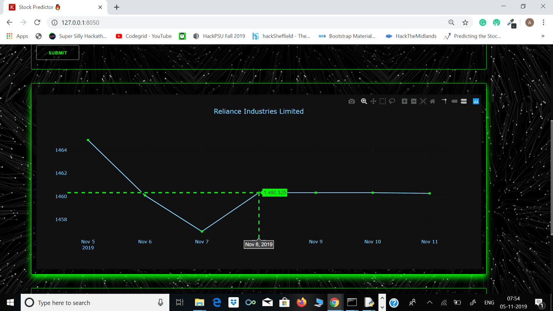Screen dimensions: 553x311
Task: Open the Super Silly Hackathon bookmark
Action: coord(78,36)
